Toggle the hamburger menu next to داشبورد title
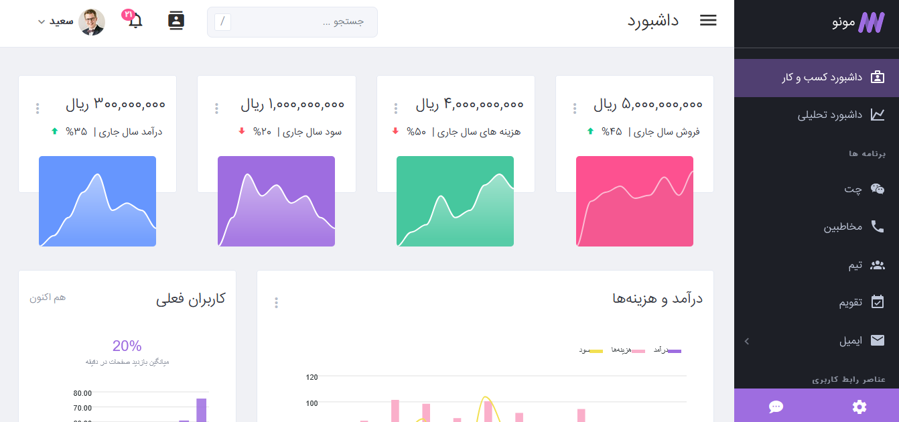899x422 pixels. [x=708, y=19]
